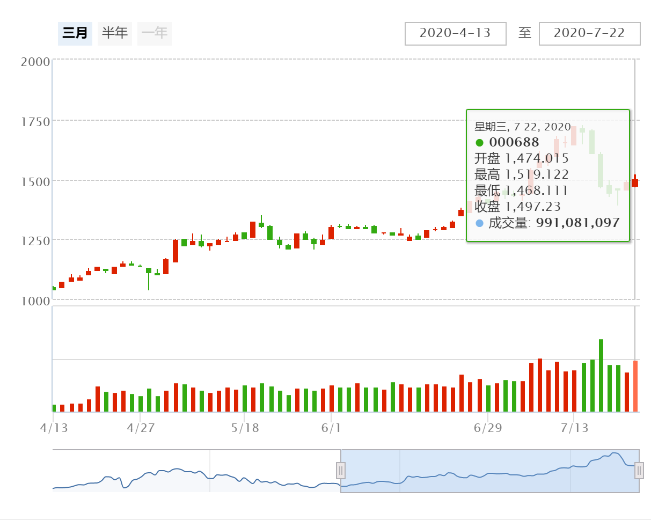Click the end date field 2020-7-22

[x=589, y=33]
